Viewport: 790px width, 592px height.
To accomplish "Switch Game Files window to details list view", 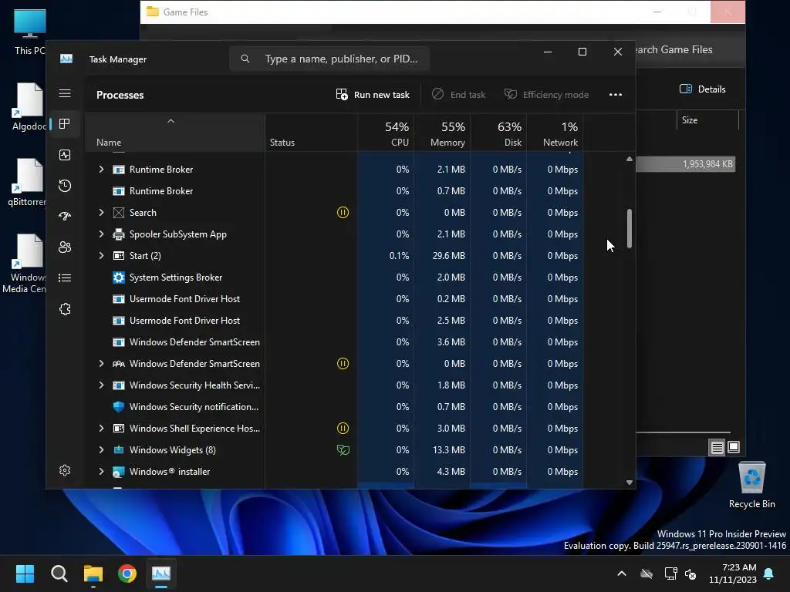I will tap(717, 447).
